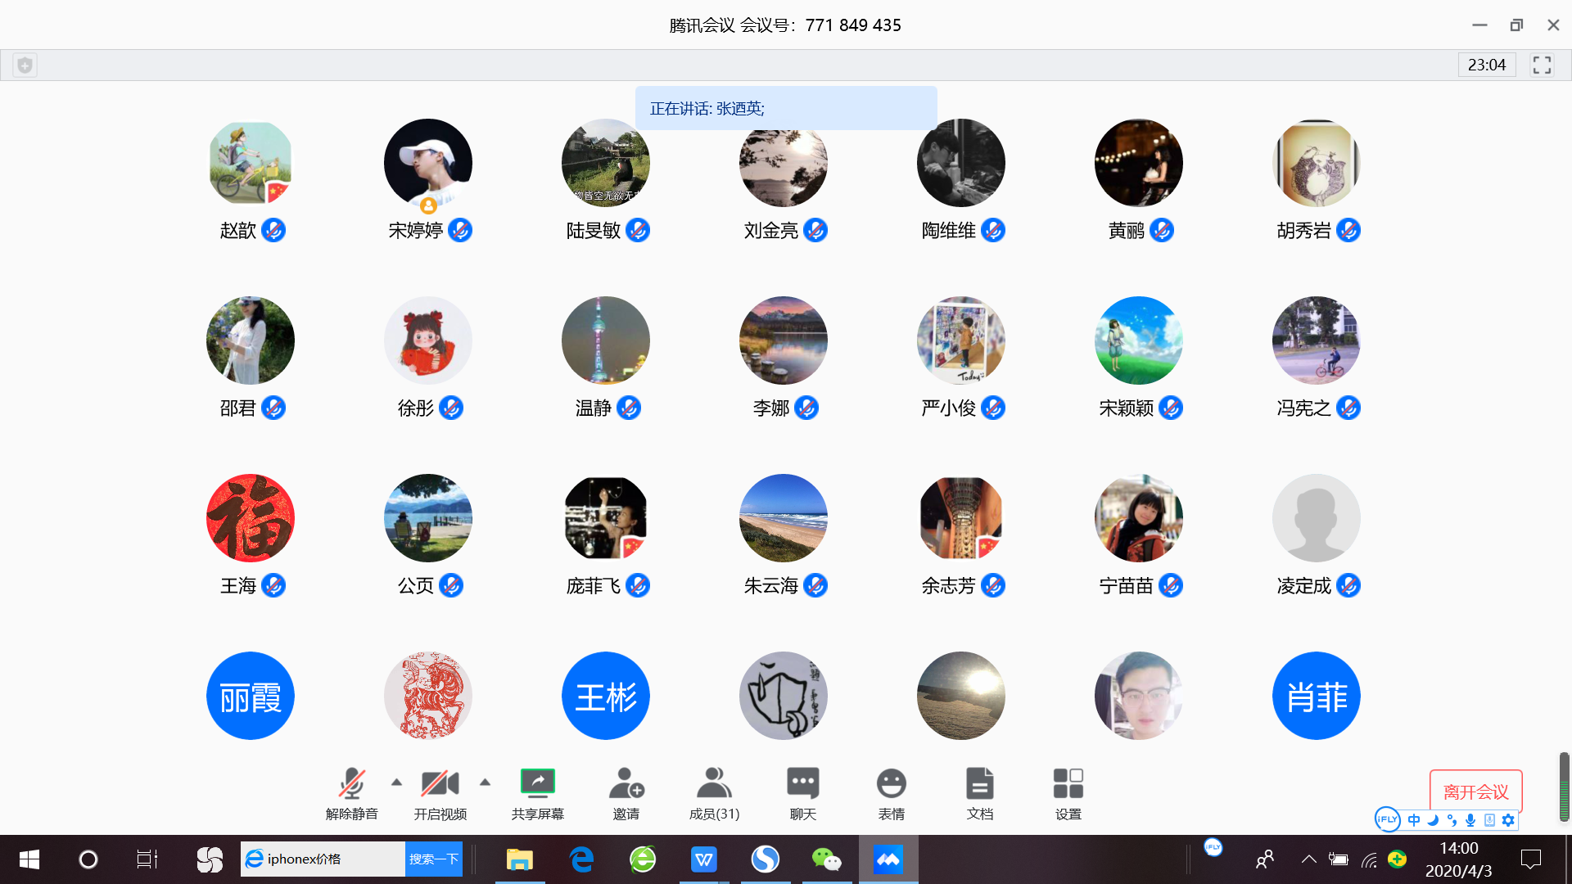Switch to WPS in the taskbar
The image size is (1572, 884).
[703, 859]
